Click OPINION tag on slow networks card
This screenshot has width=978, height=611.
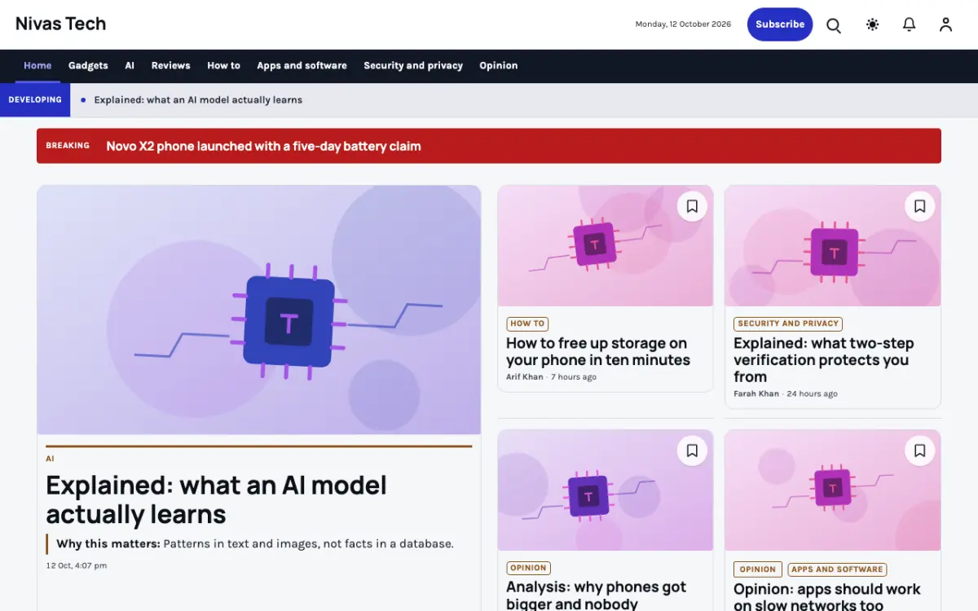coord(758,569)
